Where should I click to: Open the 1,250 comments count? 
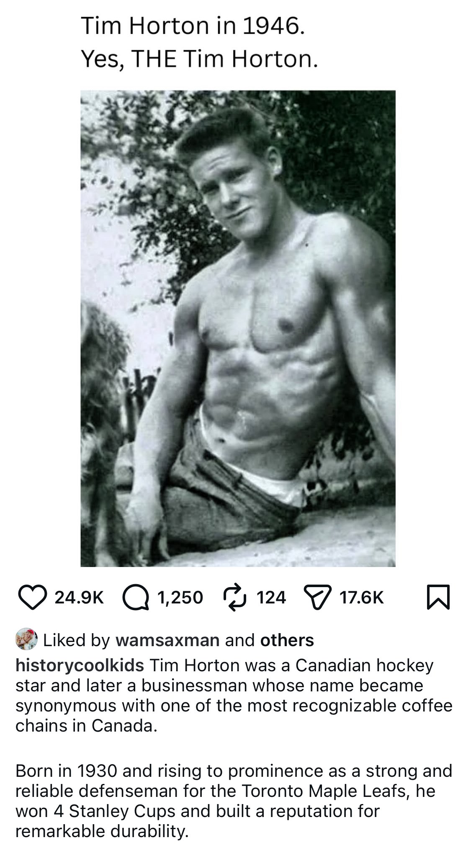click(180, 597)
